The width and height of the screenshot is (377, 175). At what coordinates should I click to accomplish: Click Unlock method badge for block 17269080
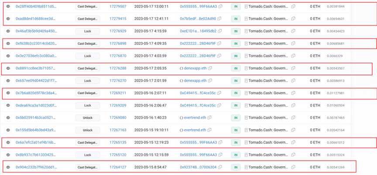(x=87, y=118)
